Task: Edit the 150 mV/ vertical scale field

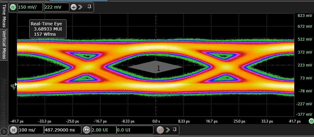Action: tap(30, 7)
